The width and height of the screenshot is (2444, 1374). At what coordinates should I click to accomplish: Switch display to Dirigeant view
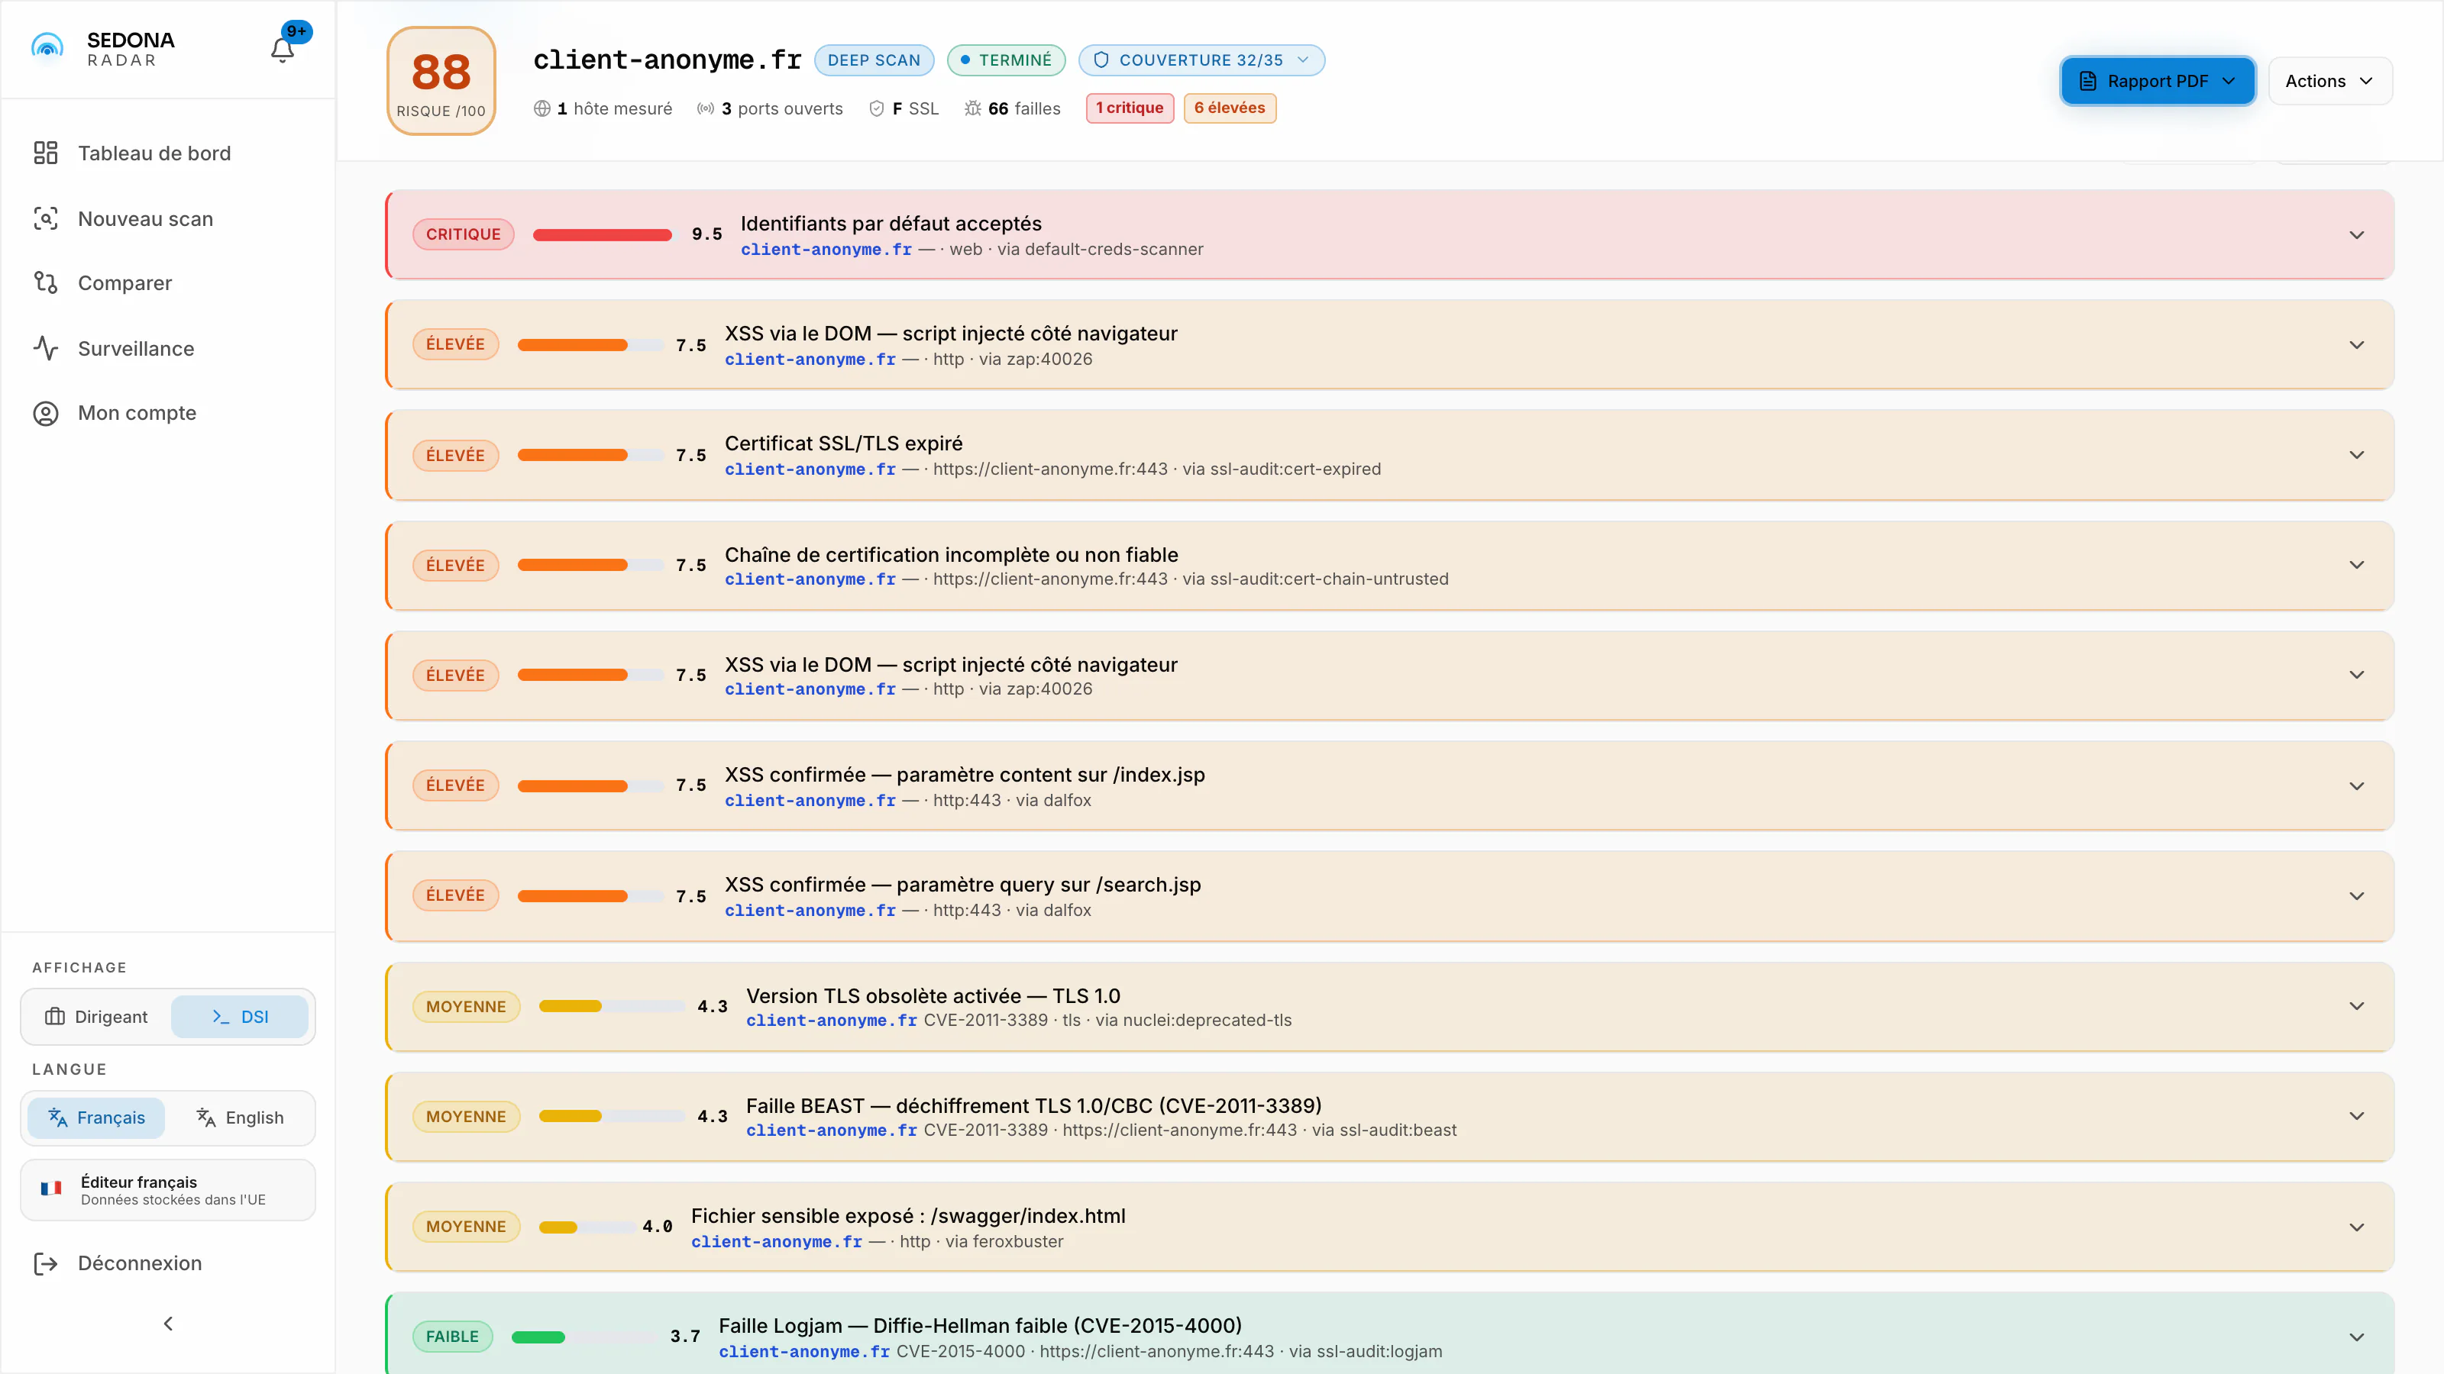(95, 1017)
